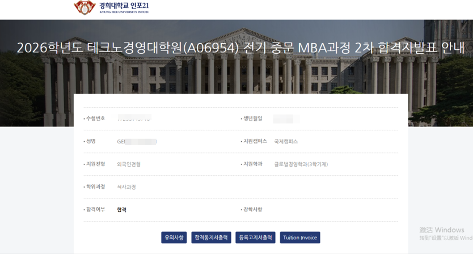Open the Tuition Invoice button

pyautogui.click(x=300, y=238)
